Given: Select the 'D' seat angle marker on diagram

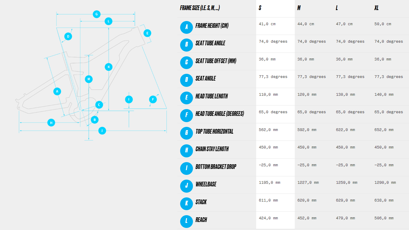Looking at the screenshot, I should (x=68, y=36).
